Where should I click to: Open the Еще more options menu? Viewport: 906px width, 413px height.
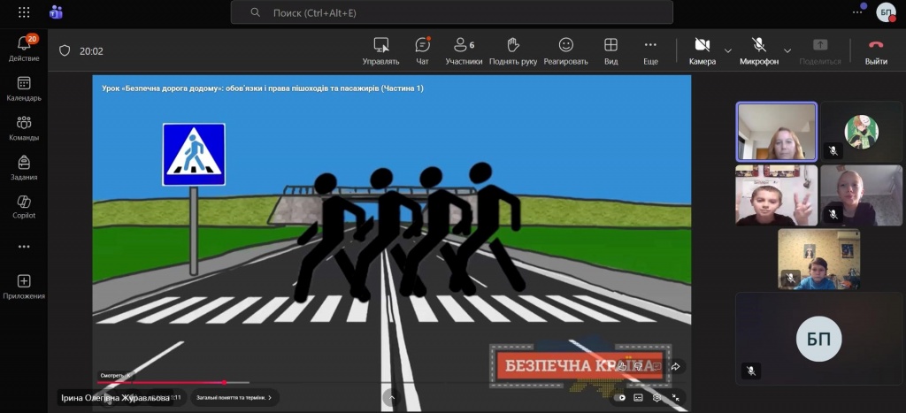coord(650,50)
